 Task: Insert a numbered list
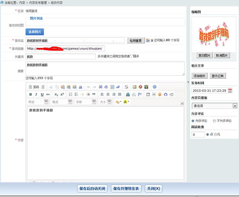[x=70, y=95]
